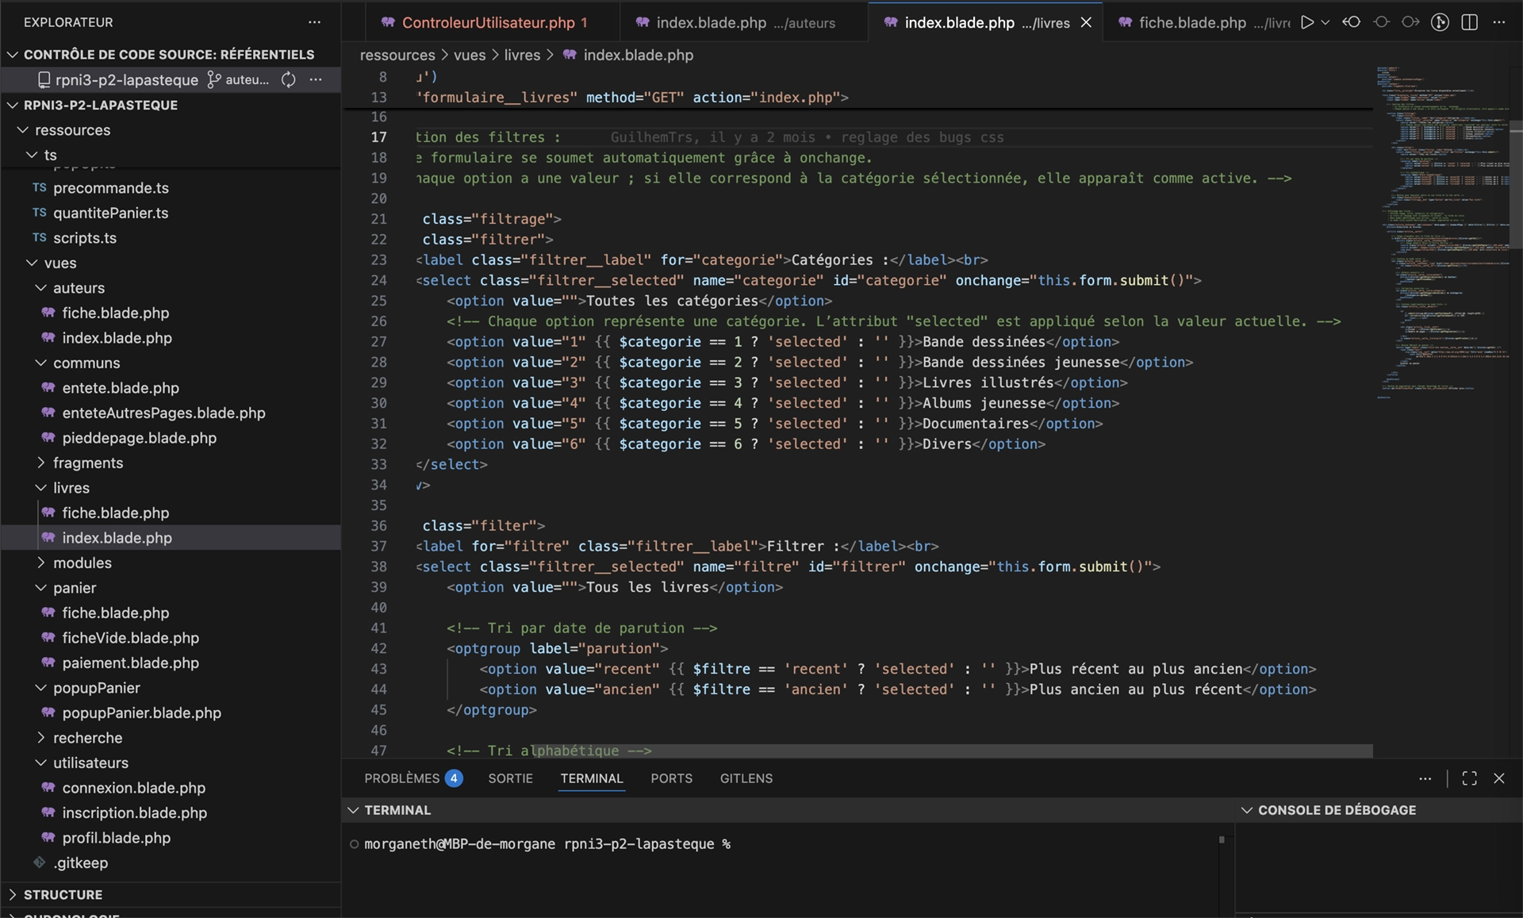
Task: Open .gitkeep file
Action: pos(80,862)
